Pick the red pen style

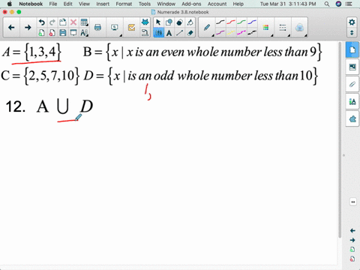(x=231, y=22)
